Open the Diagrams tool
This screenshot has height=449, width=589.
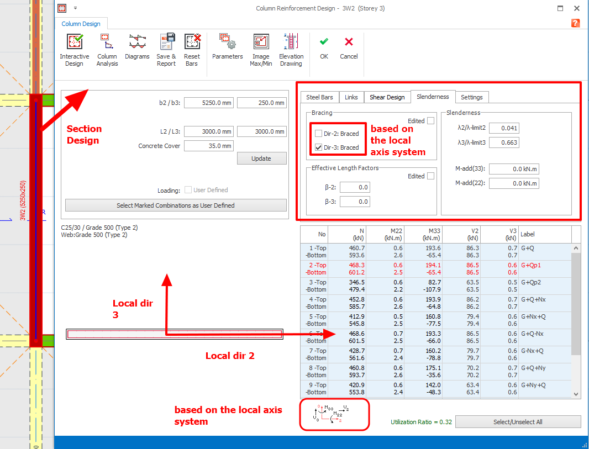(x=137, y=43)
